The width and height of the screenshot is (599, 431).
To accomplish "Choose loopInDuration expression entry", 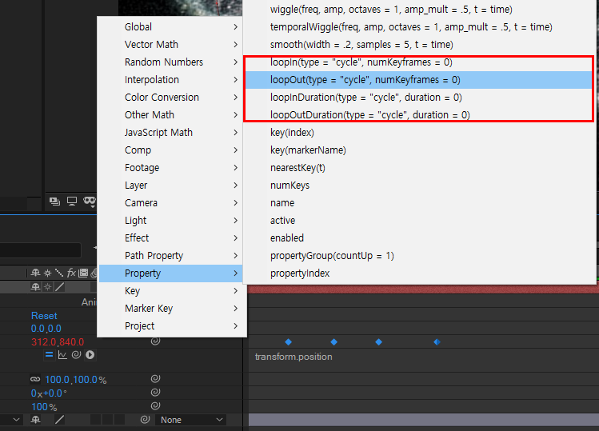I will pos(419,97).
